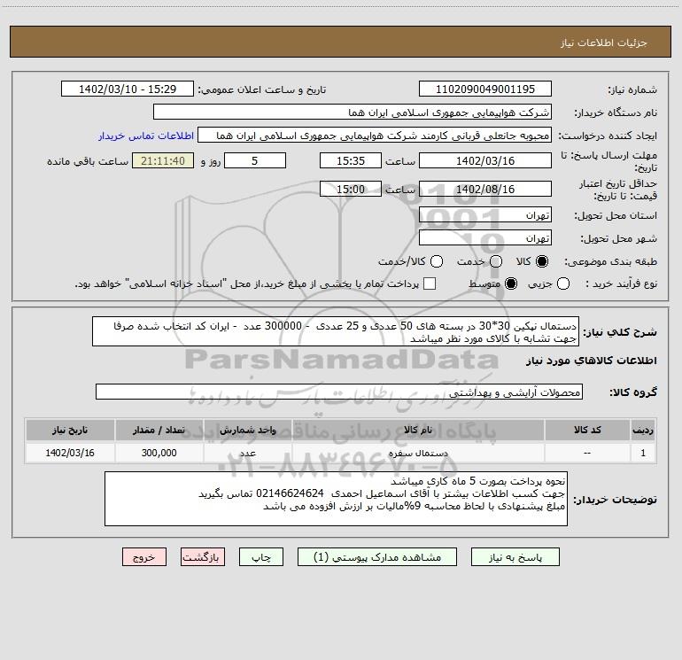This screenshot has height=660, width=682.
Task: Click the buyer organization name field
Action: coord(353,113)
